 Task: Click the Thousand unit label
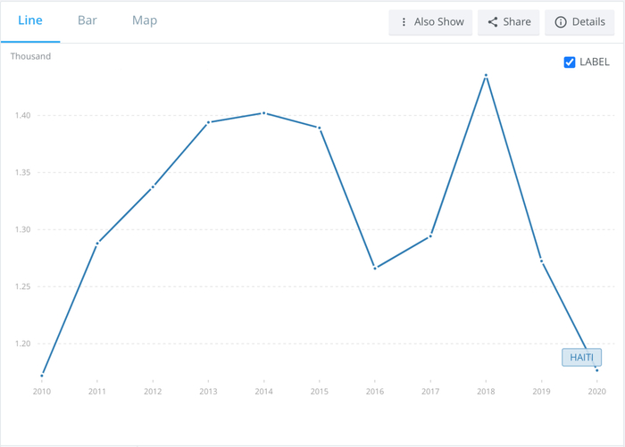pos(30,56)
